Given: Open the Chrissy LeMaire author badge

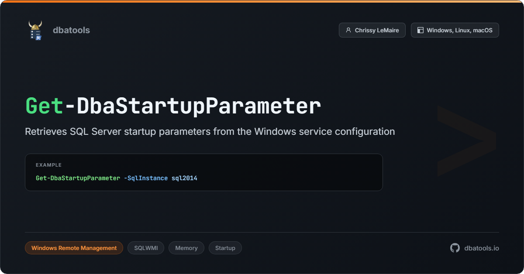Looking at the screenshot, I should pyautogui.click(x=372, y=30).
